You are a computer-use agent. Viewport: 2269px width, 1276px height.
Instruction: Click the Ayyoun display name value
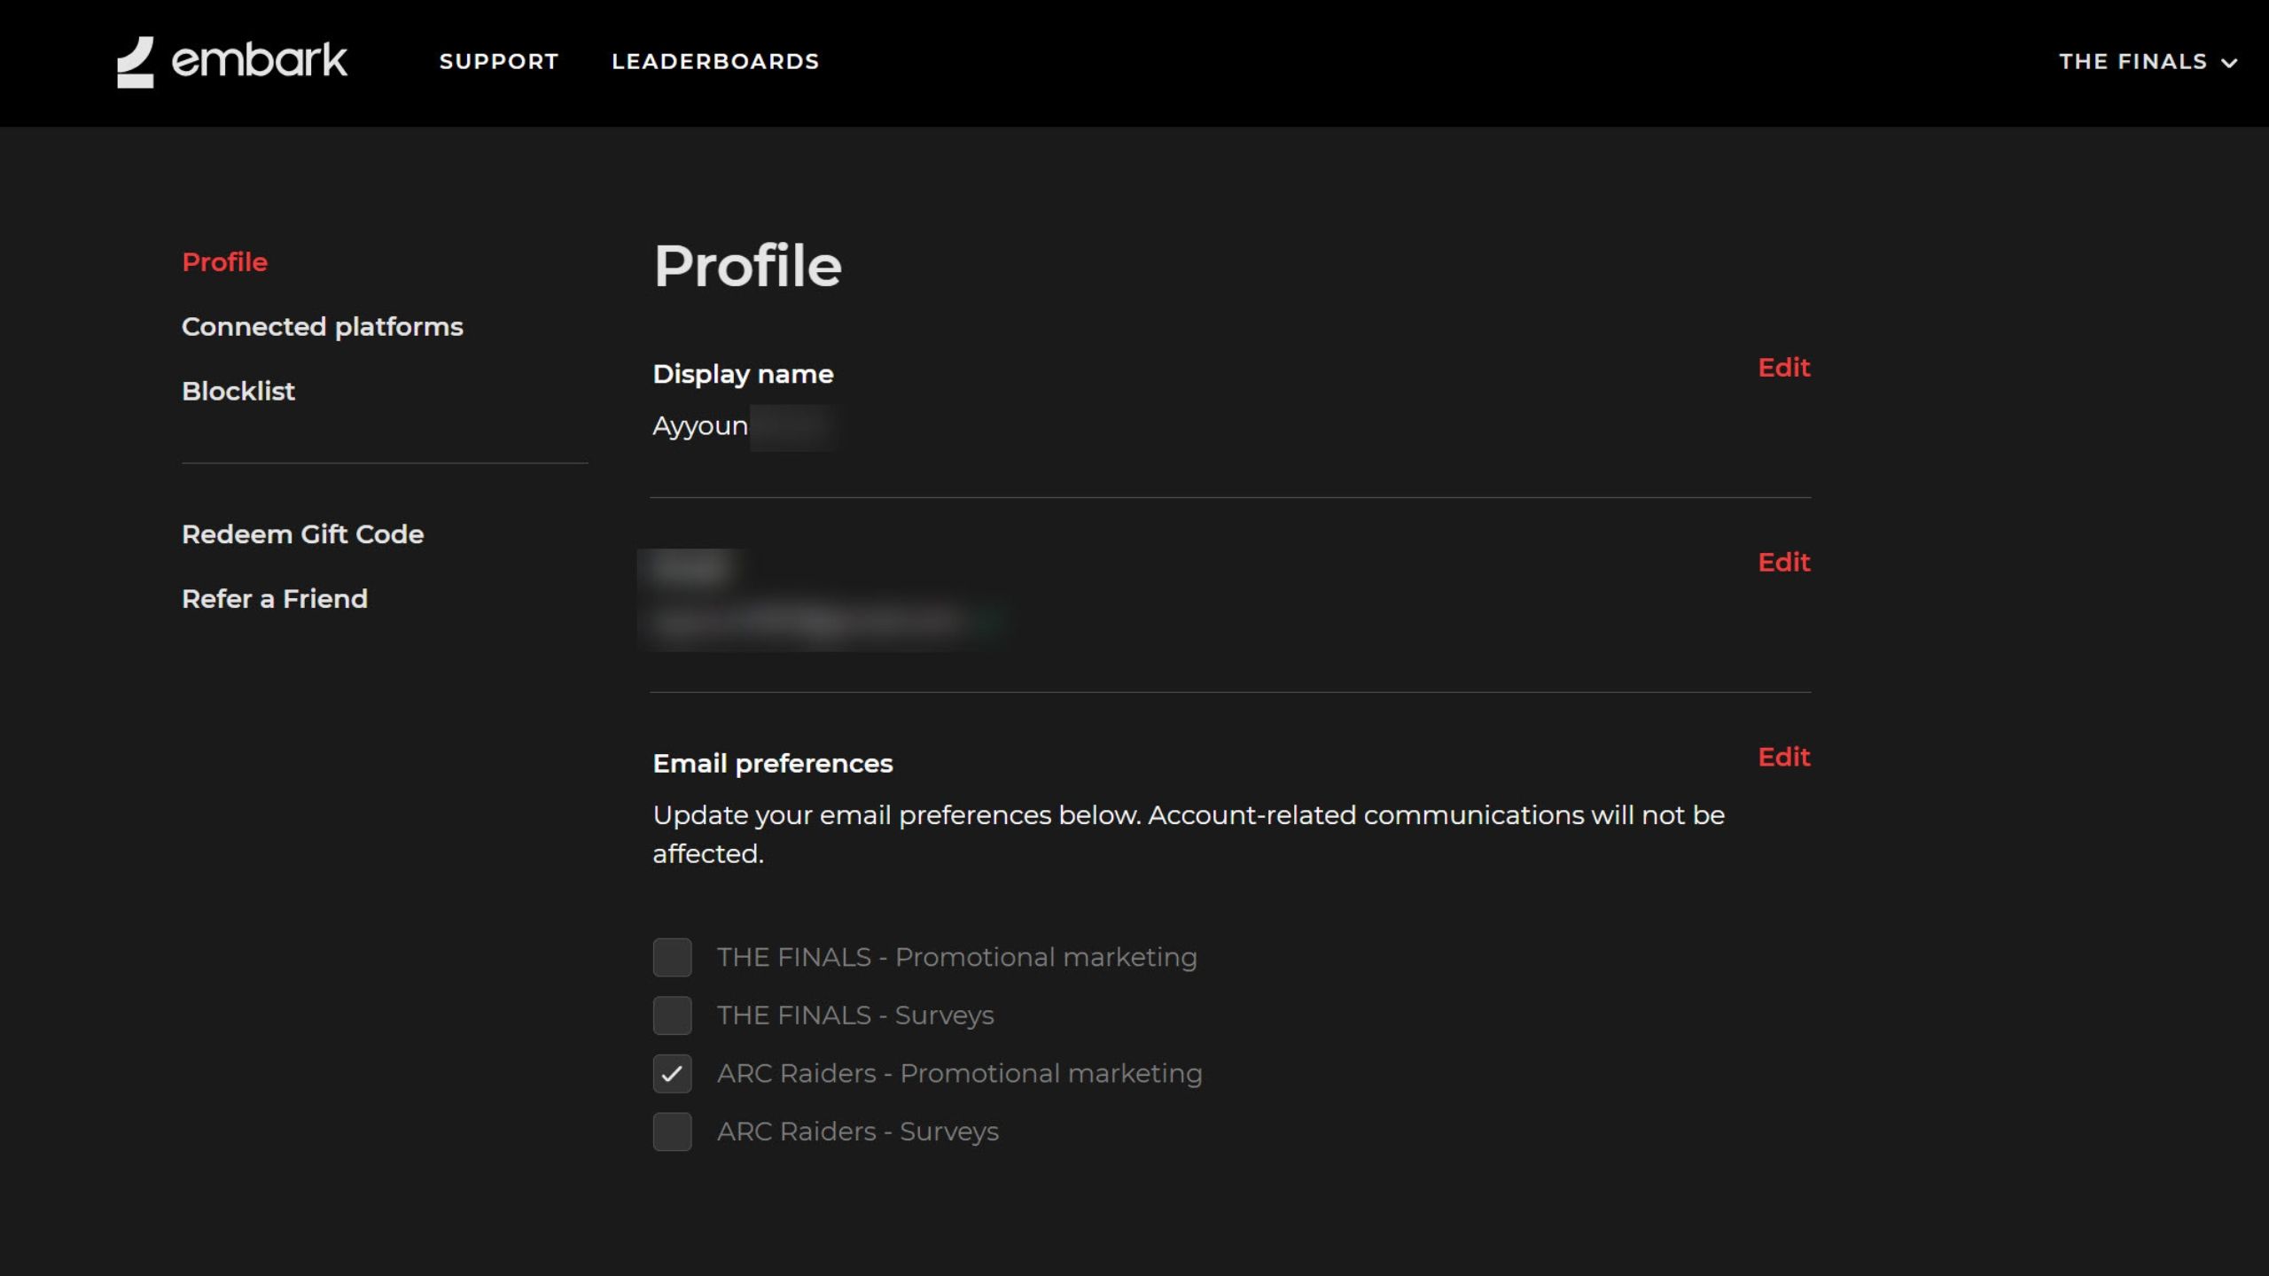click(x=700, y=426)
